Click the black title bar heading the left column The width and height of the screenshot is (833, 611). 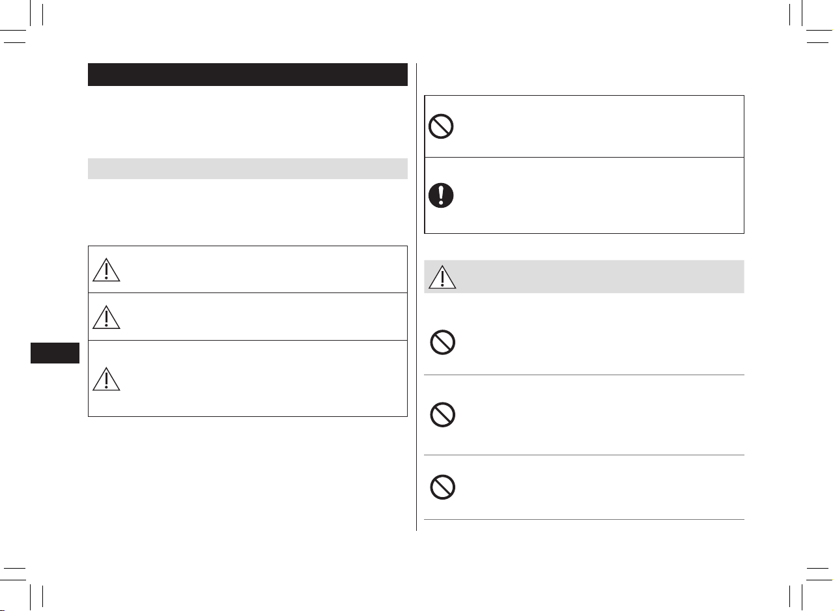(247, 74)
